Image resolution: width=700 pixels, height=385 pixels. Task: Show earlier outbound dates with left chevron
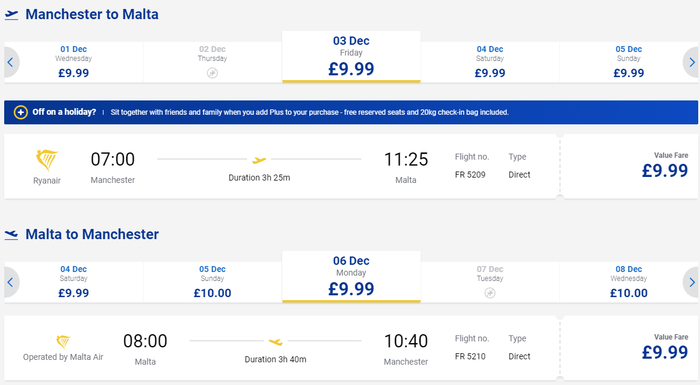point(11,62)
